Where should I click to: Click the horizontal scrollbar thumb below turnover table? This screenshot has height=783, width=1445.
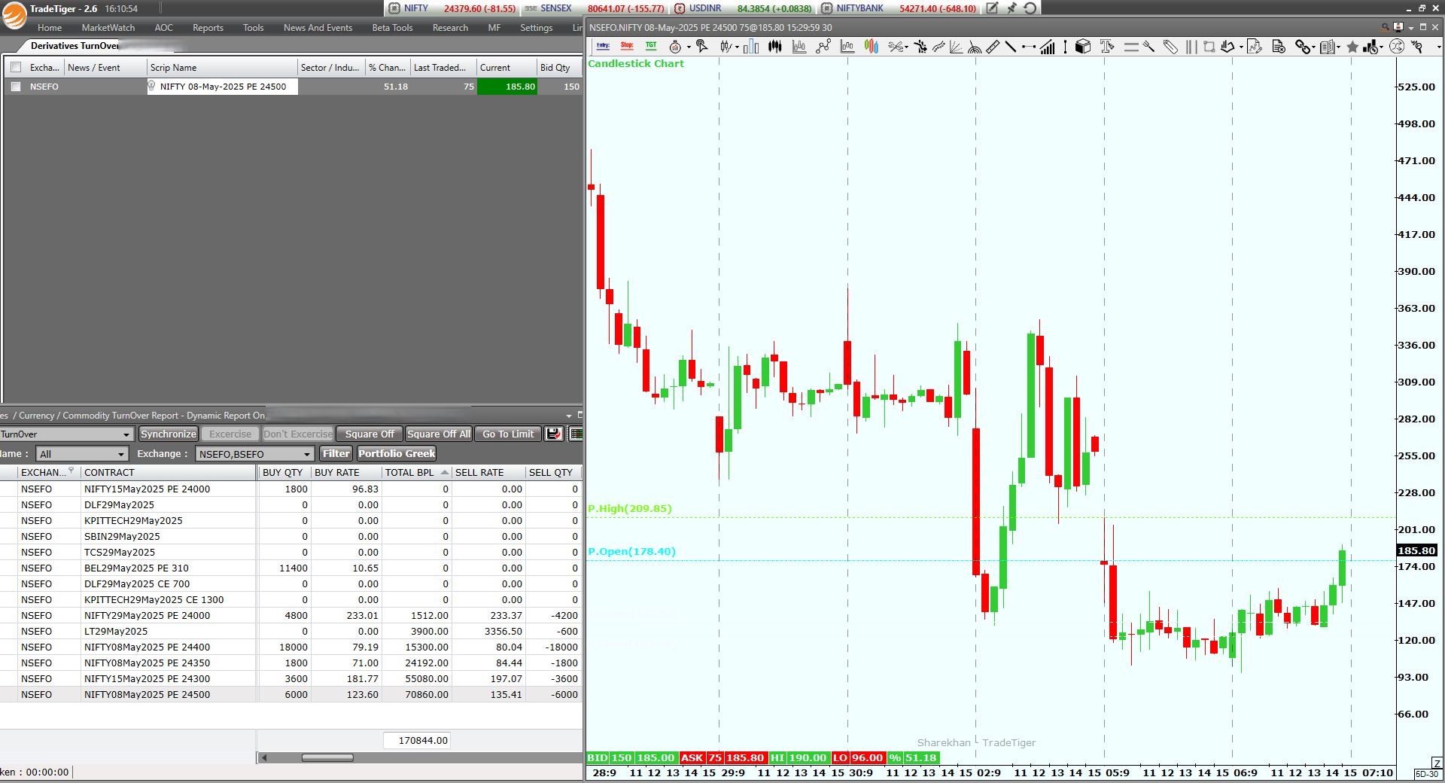click(327, 757)
